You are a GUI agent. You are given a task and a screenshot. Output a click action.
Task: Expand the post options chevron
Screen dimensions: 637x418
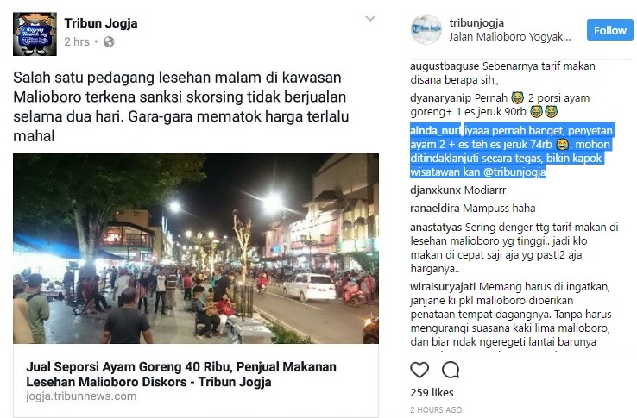click(x=370, y=18)
